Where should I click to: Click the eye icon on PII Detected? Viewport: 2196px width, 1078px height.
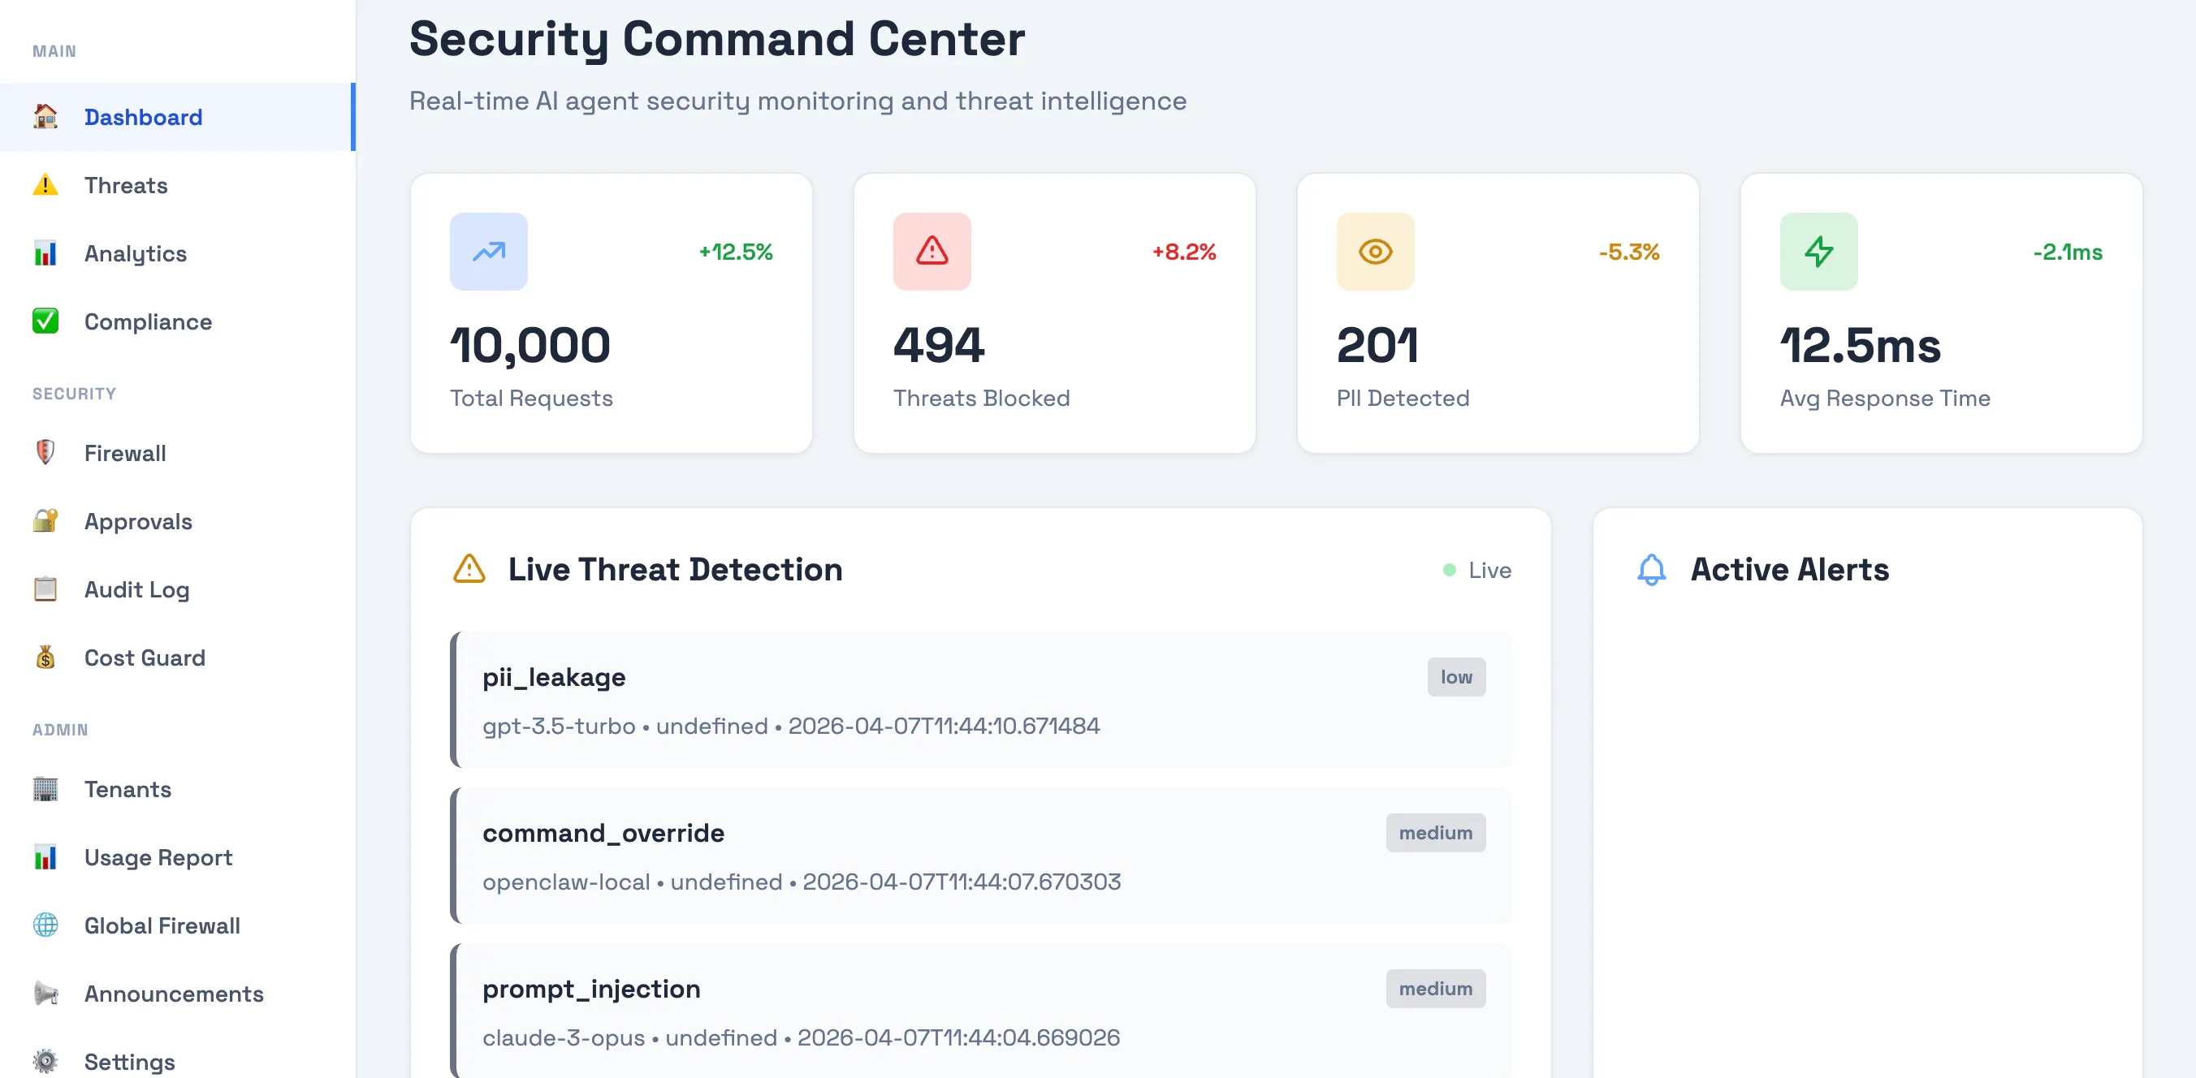point(1375,252)
